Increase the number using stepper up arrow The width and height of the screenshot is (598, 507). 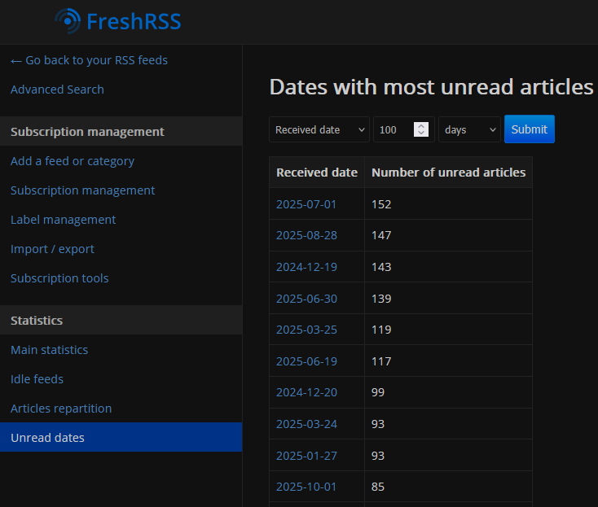coord(421,126)
